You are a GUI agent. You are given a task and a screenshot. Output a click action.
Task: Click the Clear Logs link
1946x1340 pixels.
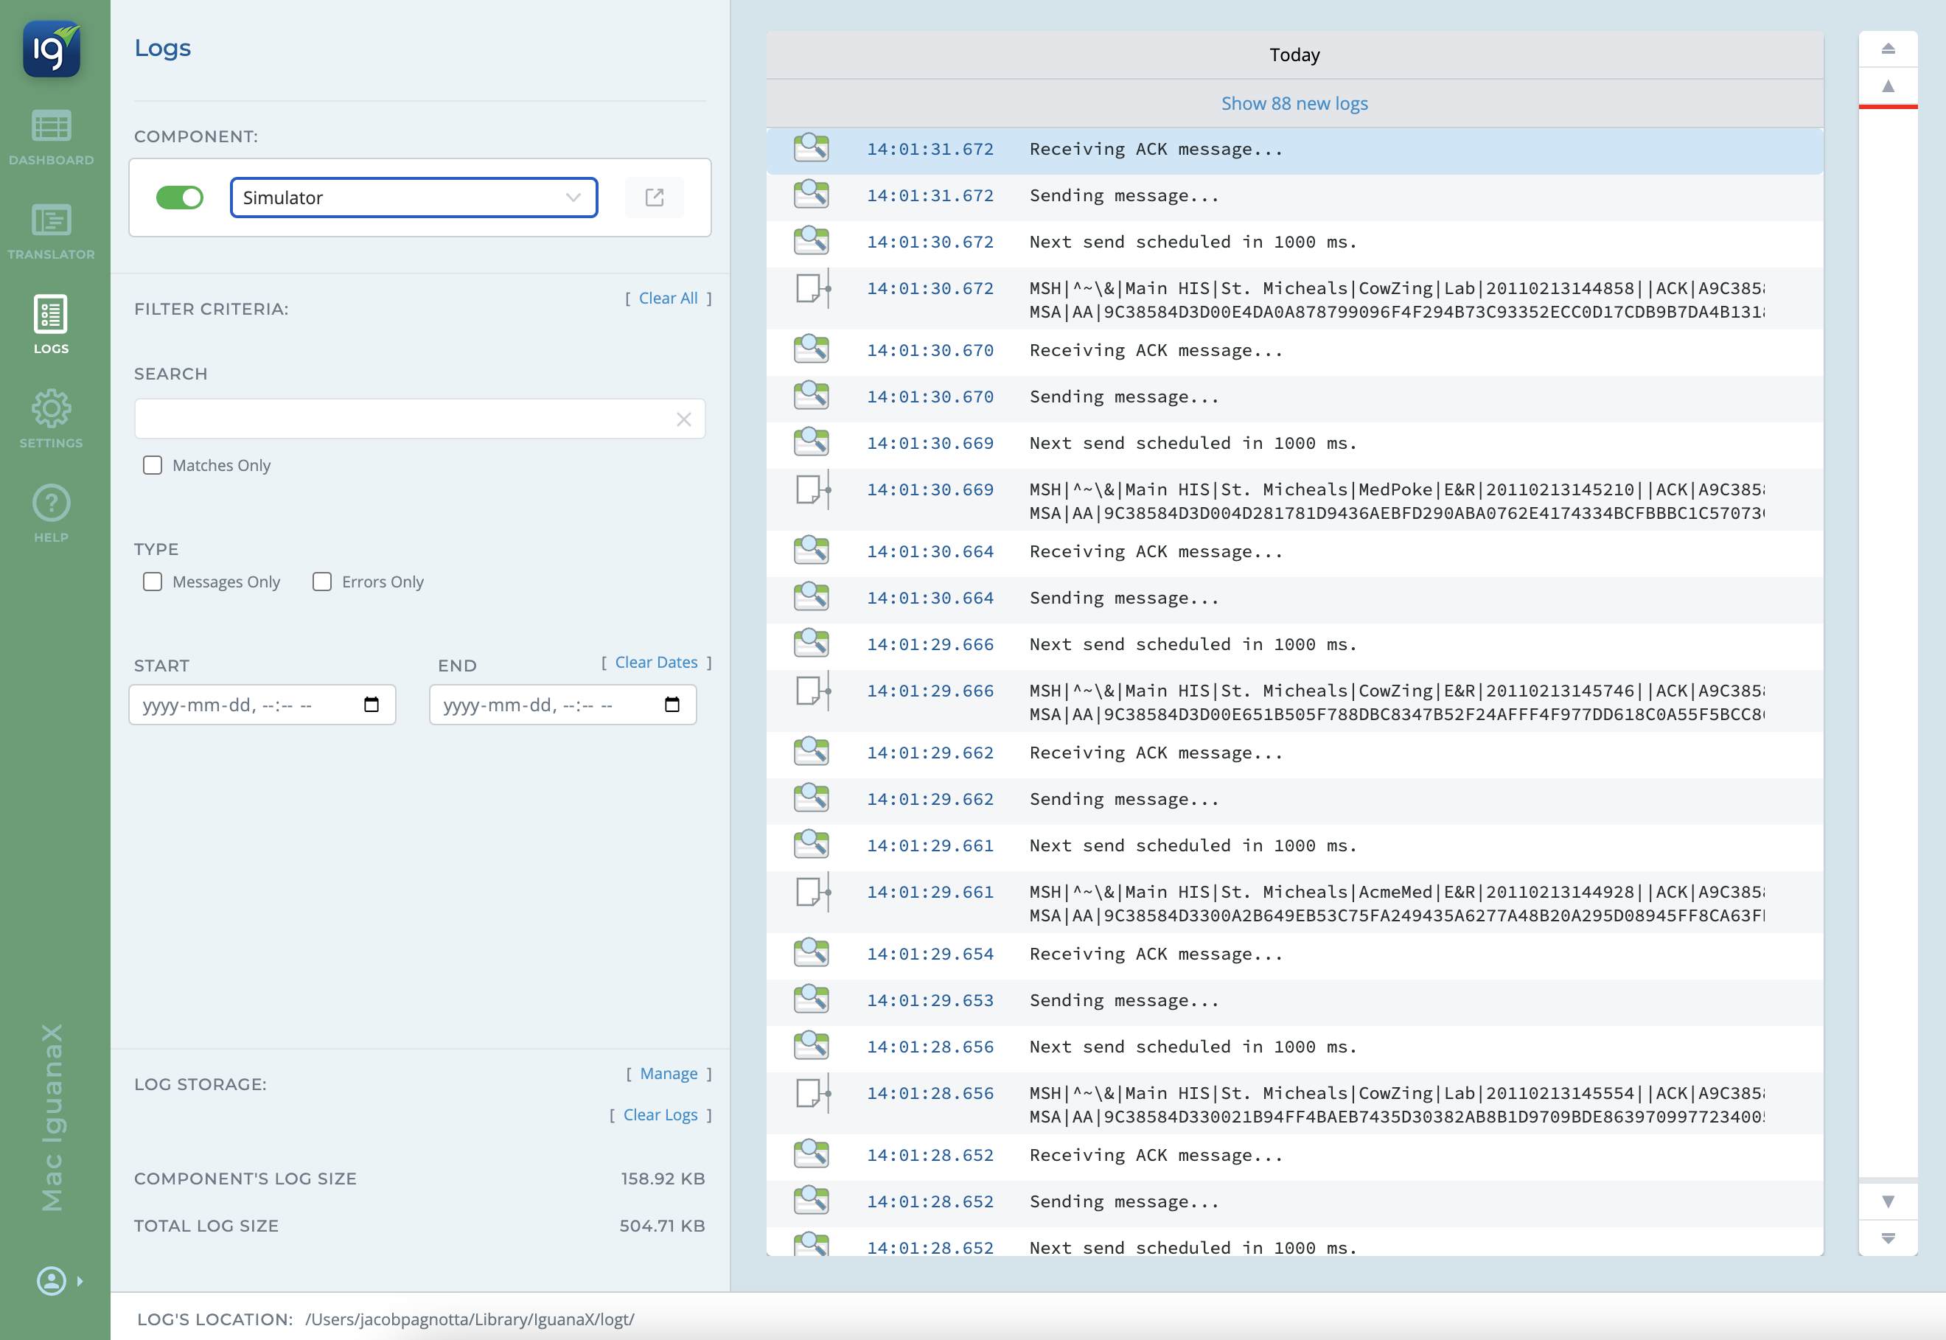(660, 1115)
